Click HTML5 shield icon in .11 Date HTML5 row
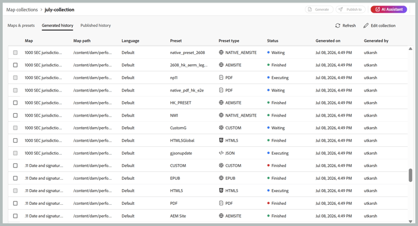Screen dimensions: 418x226 pos(221,190)
